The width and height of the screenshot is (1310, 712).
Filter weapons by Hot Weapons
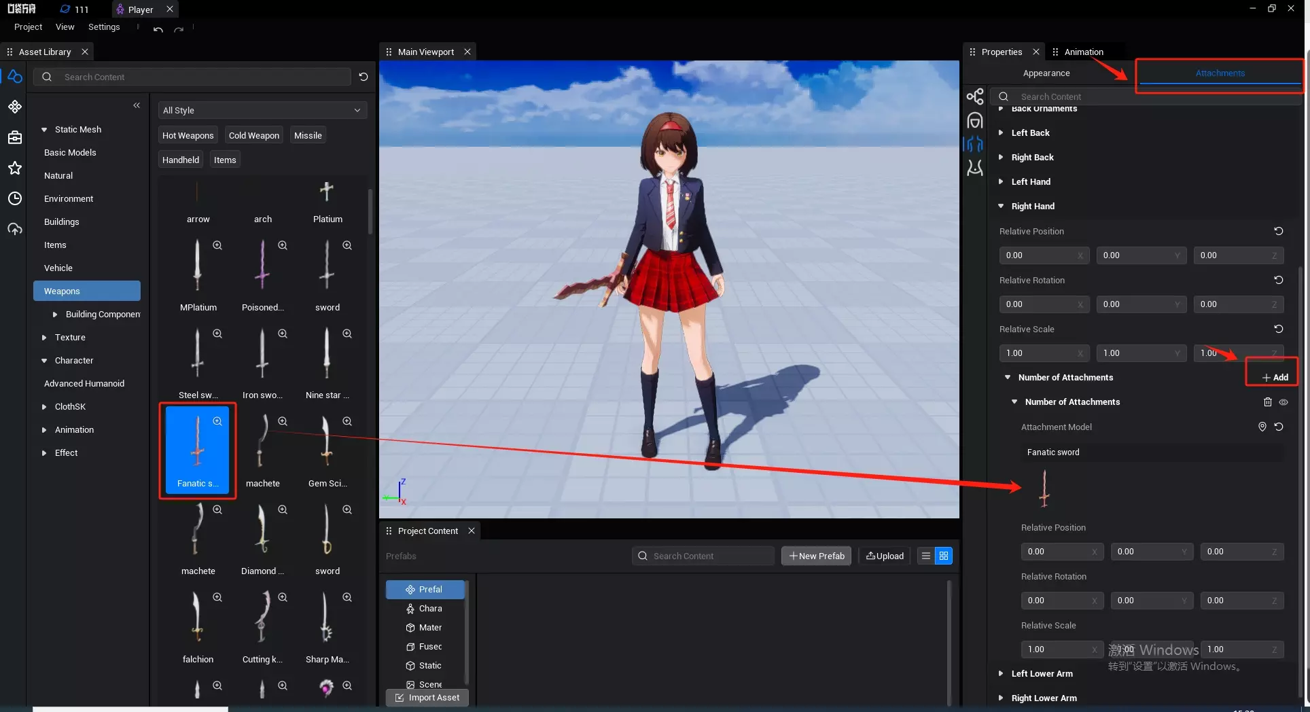pos(188,135)
